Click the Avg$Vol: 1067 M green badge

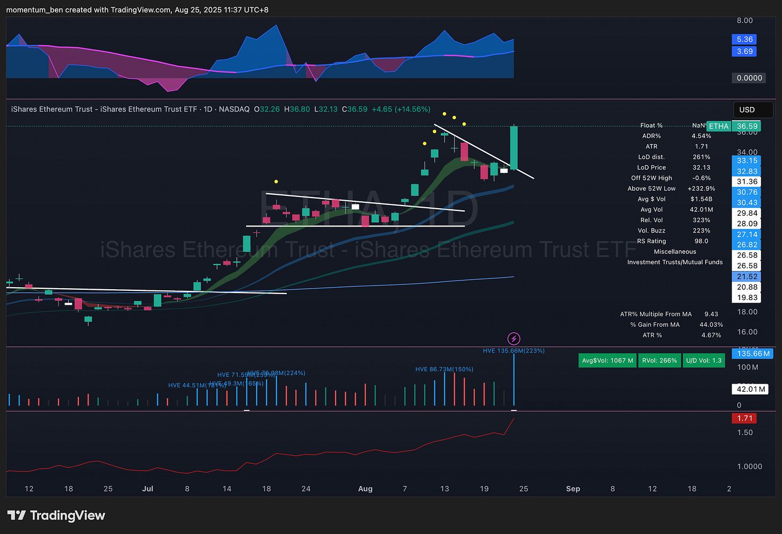(x=607, y=360)
